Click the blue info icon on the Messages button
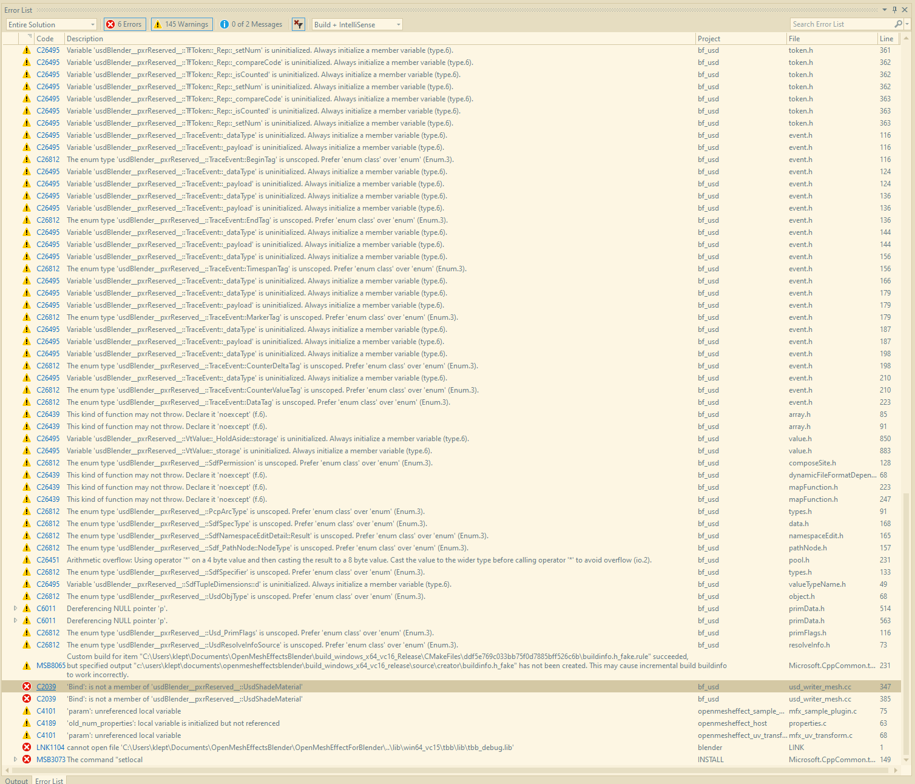The width and height of the screenshot is (915, 784). pyautogui.click(x=225, y=24)
